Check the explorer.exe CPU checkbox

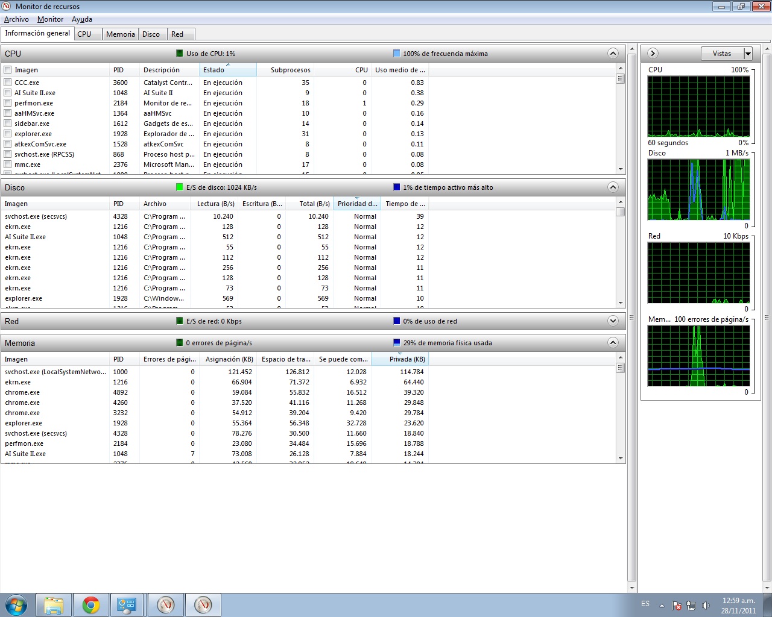pos(8,134)
